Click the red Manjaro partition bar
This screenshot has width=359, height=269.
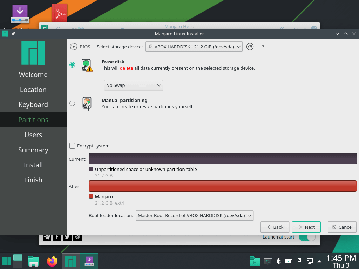pos(223,186)
